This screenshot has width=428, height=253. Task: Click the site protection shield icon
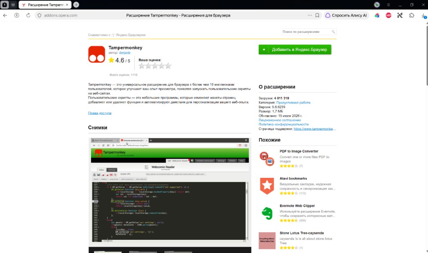[x=39, y=15]
